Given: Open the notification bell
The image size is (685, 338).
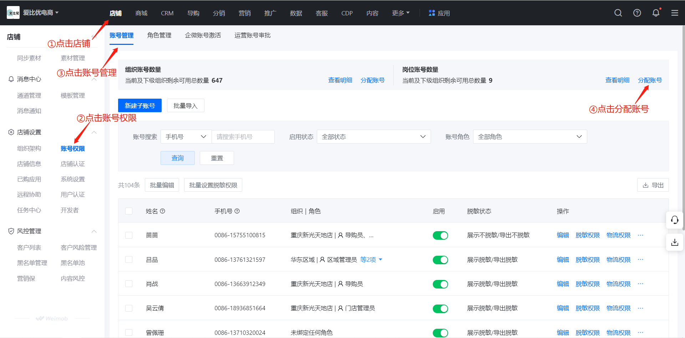Looking at the screenshot, I should pyautogui.click(x=656, y=13).
